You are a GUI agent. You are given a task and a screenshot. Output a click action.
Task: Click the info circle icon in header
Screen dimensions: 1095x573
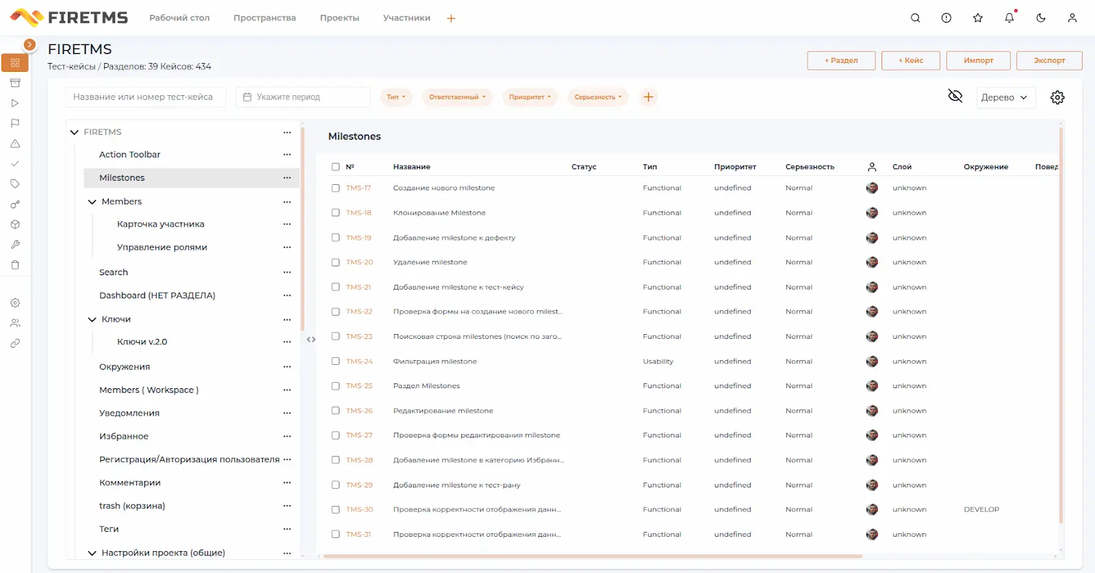(x=946, y=18)
